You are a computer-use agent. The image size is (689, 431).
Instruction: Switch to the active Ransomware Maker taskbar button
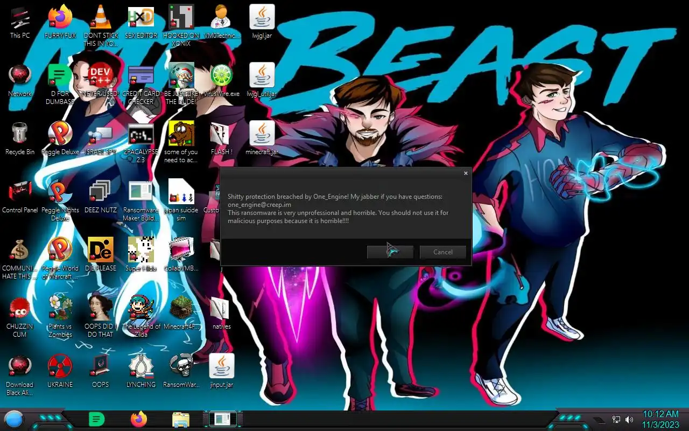click(x=222, y=419)
